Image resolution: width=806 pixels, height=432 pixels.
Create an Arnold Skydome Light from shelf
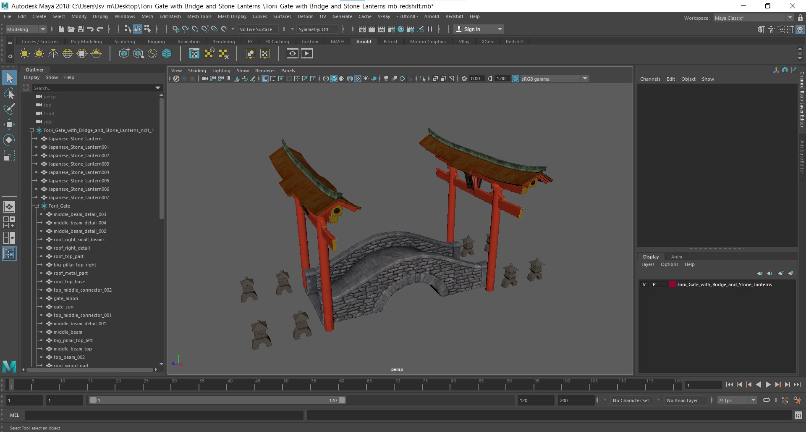(x=68, y=53)
